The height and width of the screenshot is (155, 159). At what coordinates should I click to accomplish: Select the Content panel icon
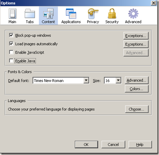click(x=48, y=14)
